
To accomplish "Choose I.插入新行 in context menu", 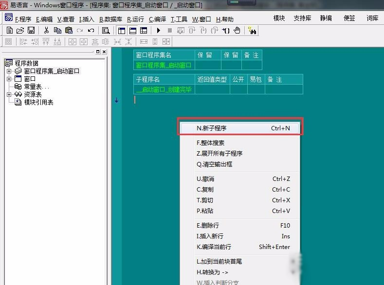I will coord(240,236).
